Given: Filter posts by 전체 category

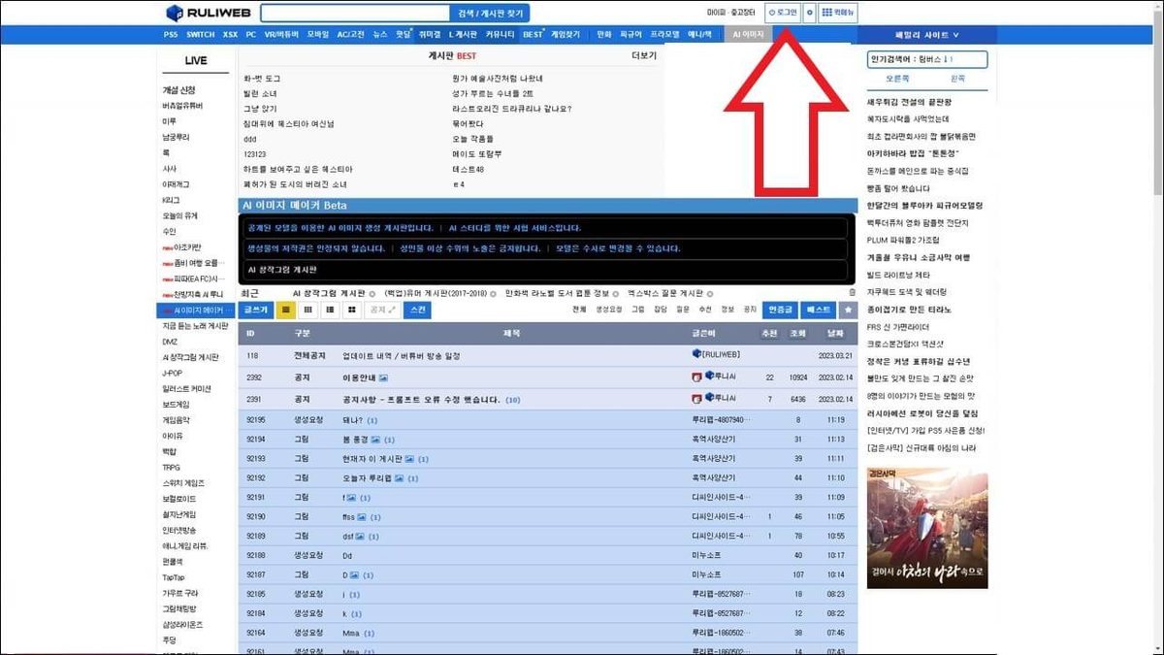Looking at the screenshot, I should pos(579,310).
